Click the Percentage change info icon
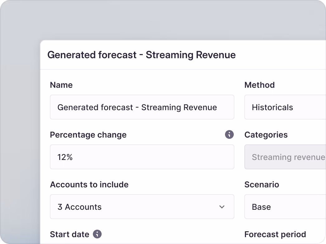326x244 pixels. pyautogui.click(x=229, y=134)
